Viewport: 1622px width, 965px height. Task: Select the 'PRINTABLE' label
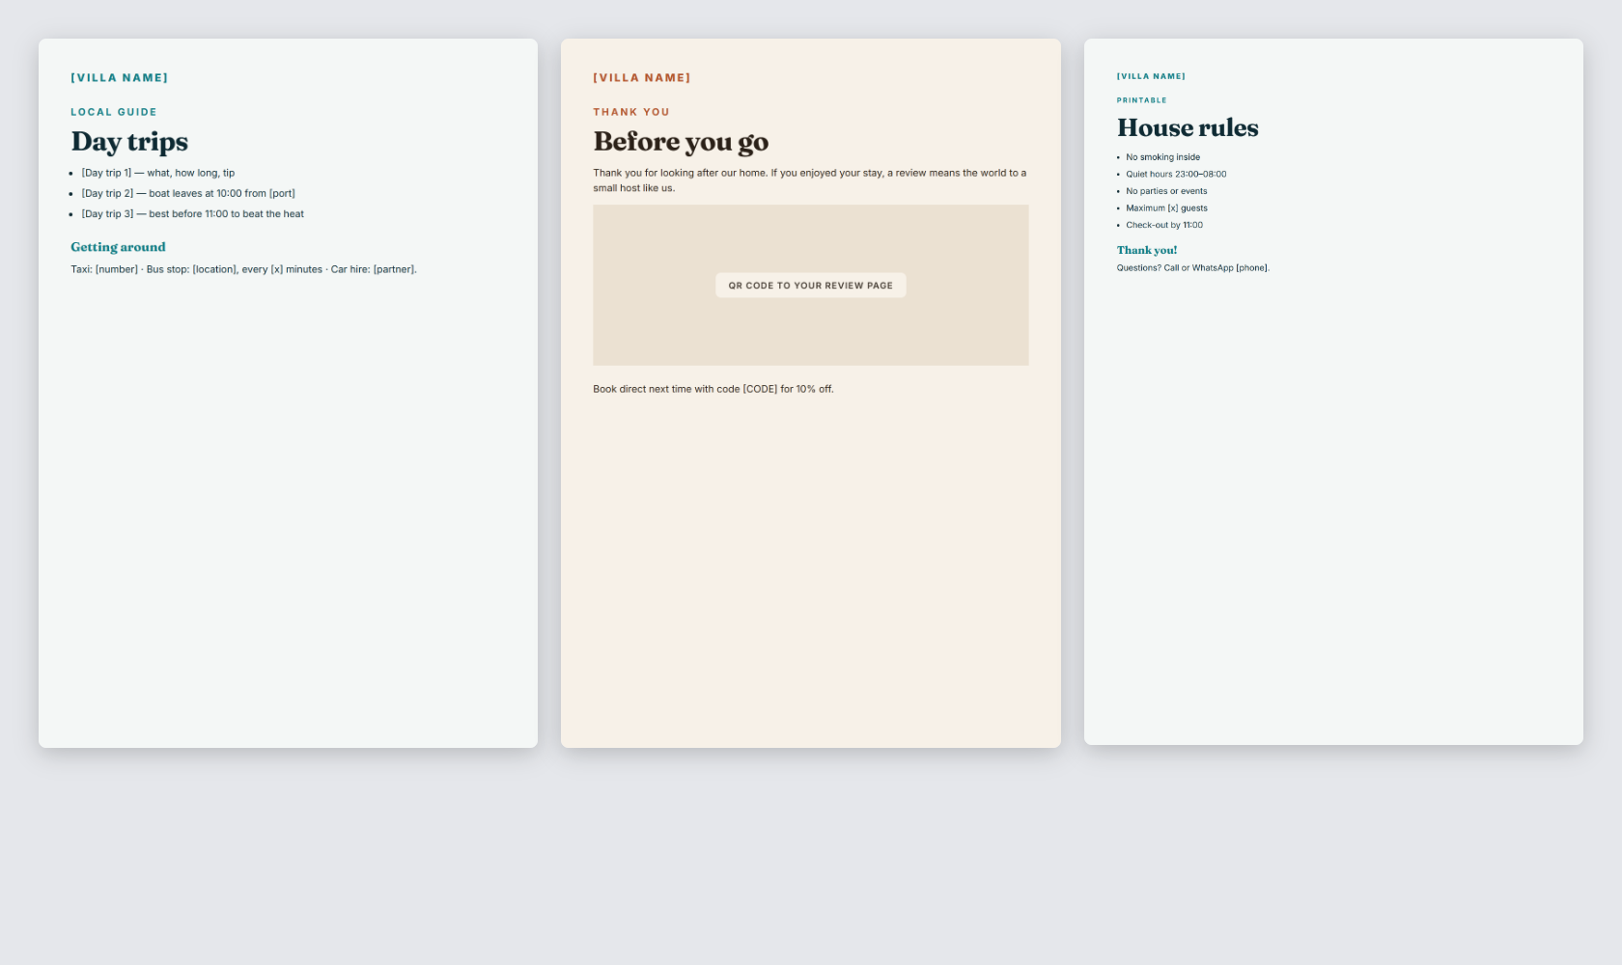click(x=1142, y=100)
